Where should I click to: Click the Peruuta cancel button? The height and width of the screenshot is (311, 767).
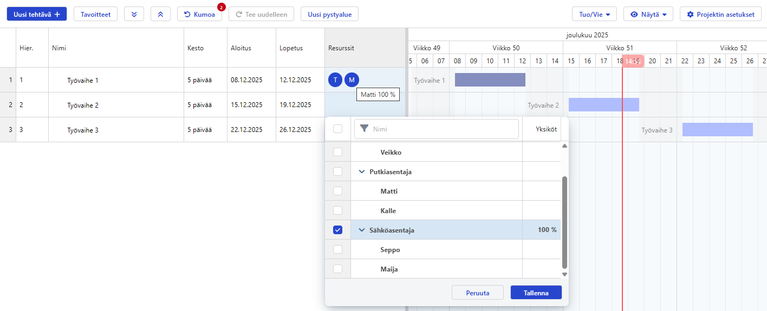coord(478,293)
